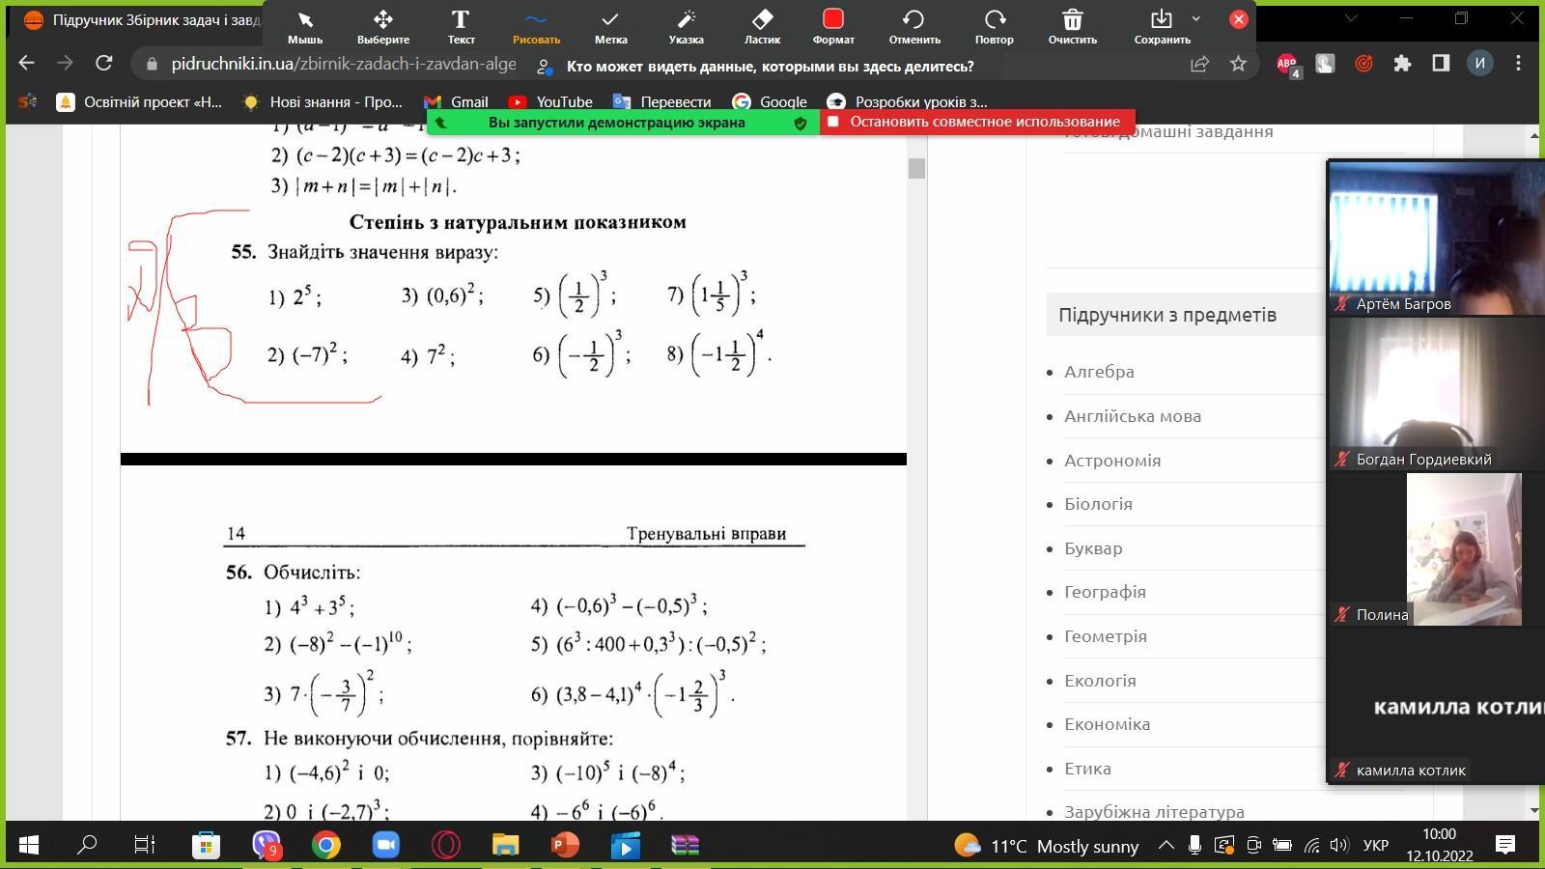Open the red target extension icon
The image size is (1545, 869).
pos(1363,64)
